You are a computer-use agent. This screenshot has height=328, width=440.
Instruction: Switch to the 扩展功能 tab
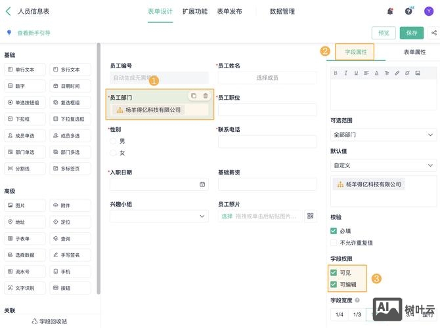point(195,12)
